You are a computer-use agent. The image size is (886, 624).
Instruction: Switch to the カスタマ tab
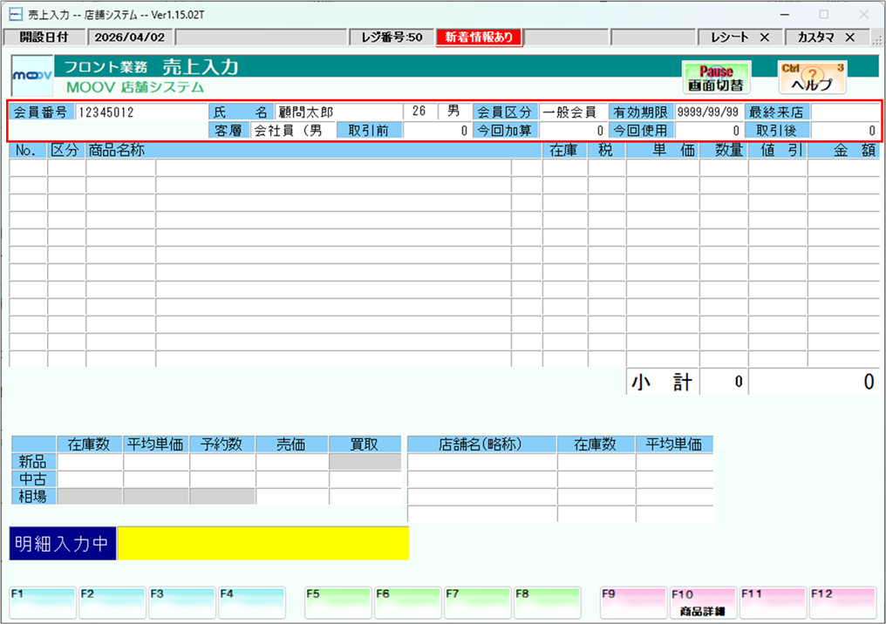pos(815,37)
